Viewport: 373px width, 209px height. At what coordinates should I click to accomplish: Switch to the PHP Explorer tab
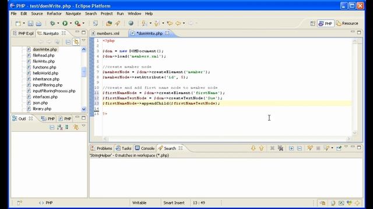23,34
